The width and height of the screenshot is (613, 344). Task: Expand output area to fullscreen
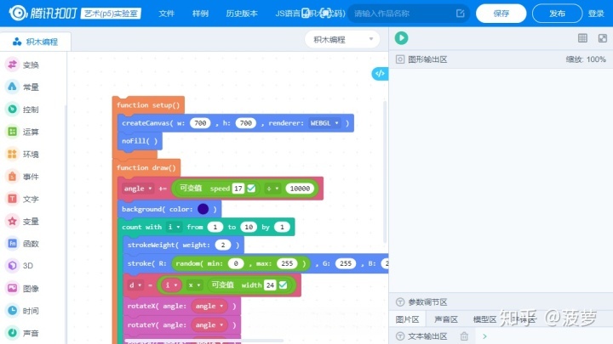pyautogui.click(x=603, y=38)
